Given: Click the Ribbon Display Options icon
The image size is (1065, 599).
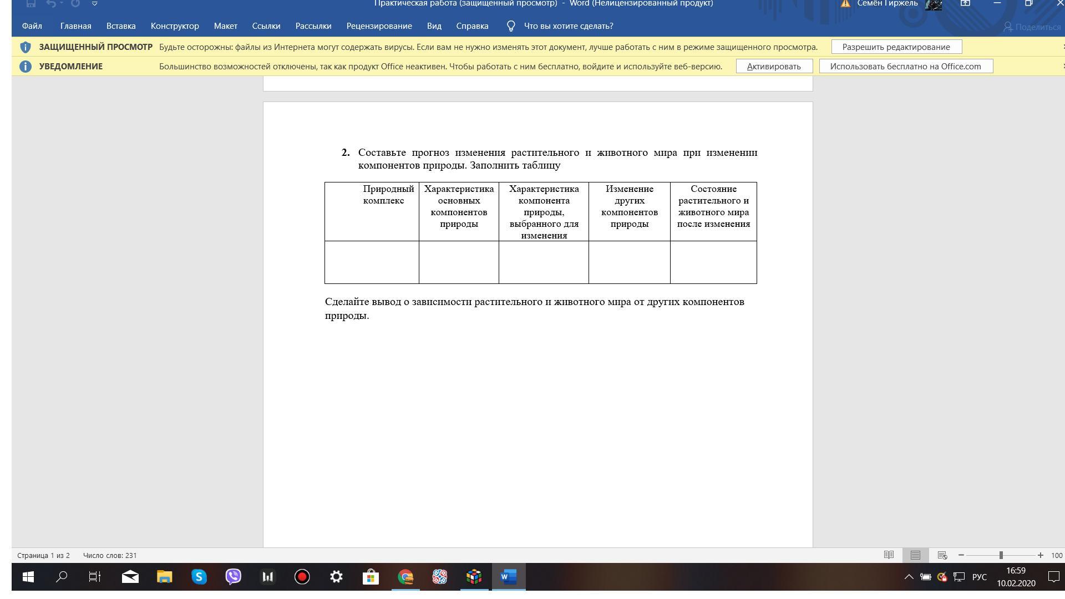Looking at the screenshot, I should 965,3.
